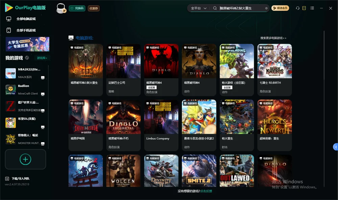The width and height of the screenshot is (338, 200).
Task: Select 希望OL(美服) in my games
Action: pyautogui.click(x=25, y=123)
